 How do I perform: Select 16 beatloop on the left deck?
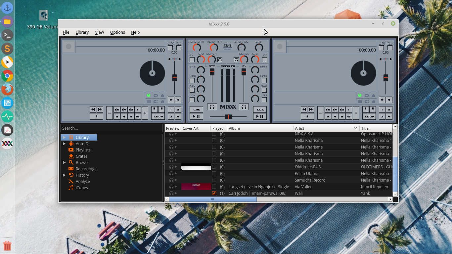pyautogui.click(x=138, y=116)
